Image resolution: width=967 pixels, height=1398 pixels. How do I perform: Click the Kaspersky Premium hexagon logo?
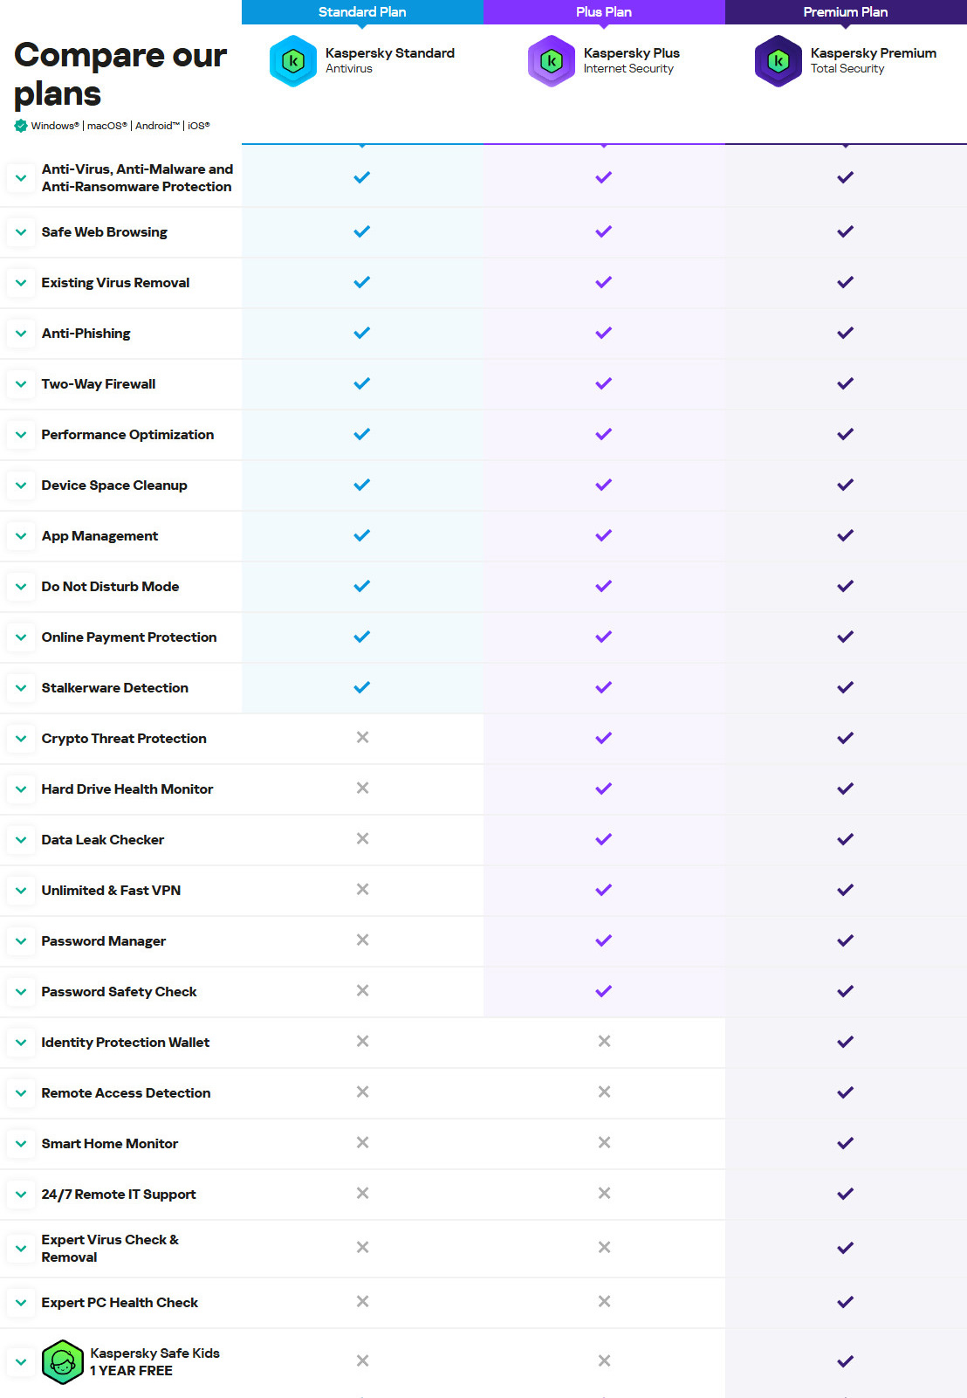pyautogui.click(x=778, y=61)
